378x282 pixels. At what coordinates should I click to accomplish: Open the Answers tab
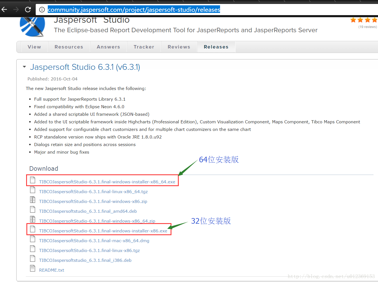[108, 47]
